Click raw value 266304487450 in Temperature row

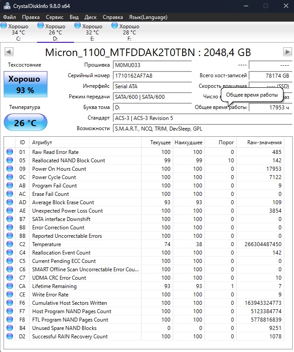263,244
